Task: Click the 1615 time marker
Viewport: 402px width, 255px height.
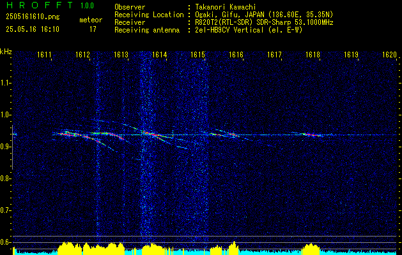Action: (x=198, y=54)
